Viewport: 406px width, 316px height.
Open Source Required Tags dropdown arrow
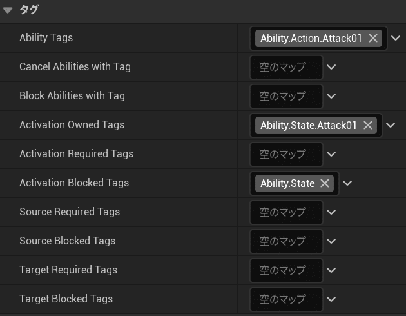point(331,212)
